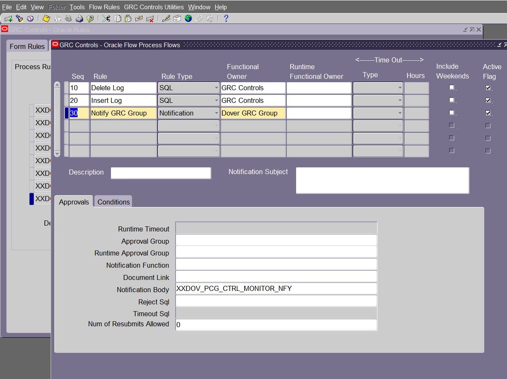
Task: Open the Edit menu
Action: (x=21, y=7)
